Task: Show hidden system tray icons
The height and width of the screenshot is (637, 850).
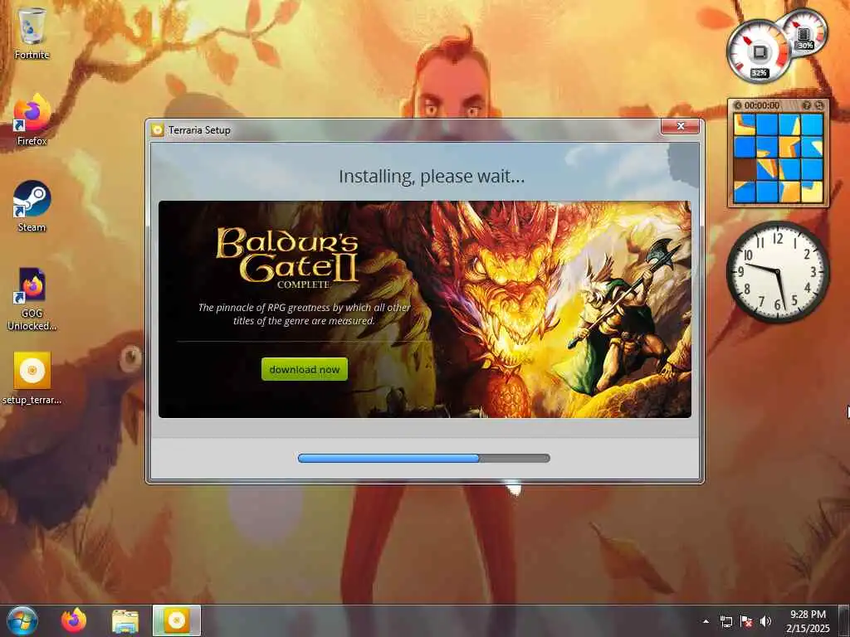Action: click(706, 622)
